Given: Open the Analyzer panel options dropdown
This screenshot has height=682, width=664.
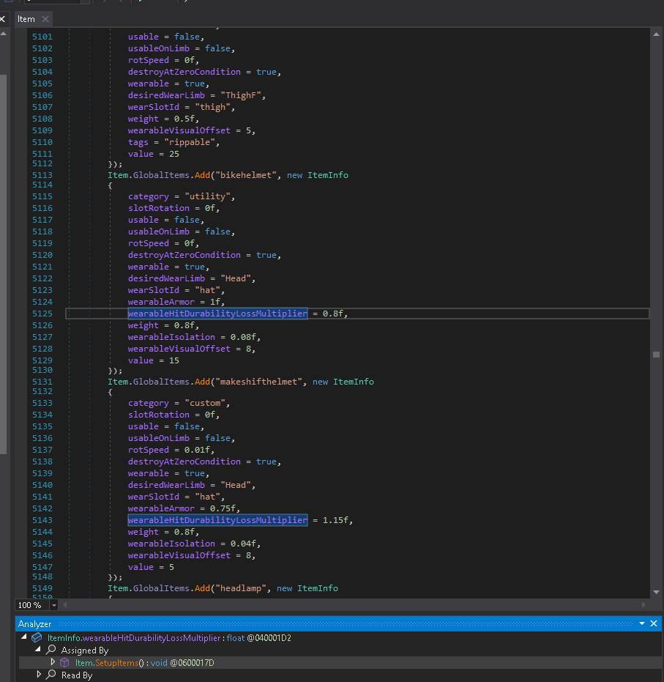Looking at the screenshot, I should [642, 623].
